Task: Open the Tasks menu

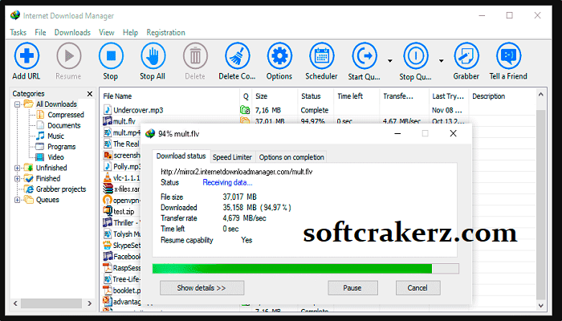Action: click(x=18, y=32)
